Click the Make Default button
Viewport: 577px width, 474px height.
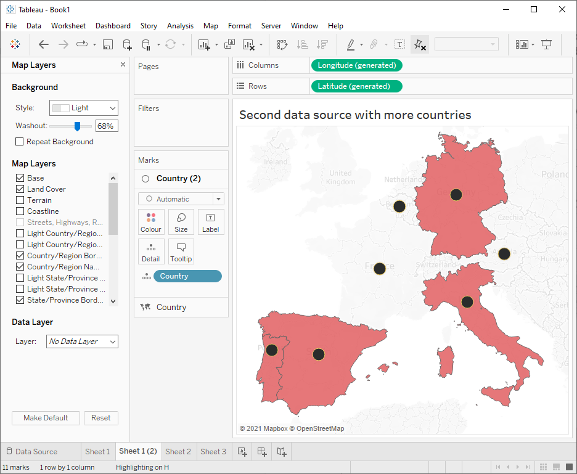point(46,418)
